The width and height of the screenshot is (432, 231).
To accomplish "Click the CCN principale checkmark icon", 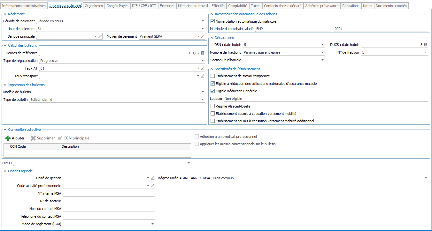I will (60, 138).
